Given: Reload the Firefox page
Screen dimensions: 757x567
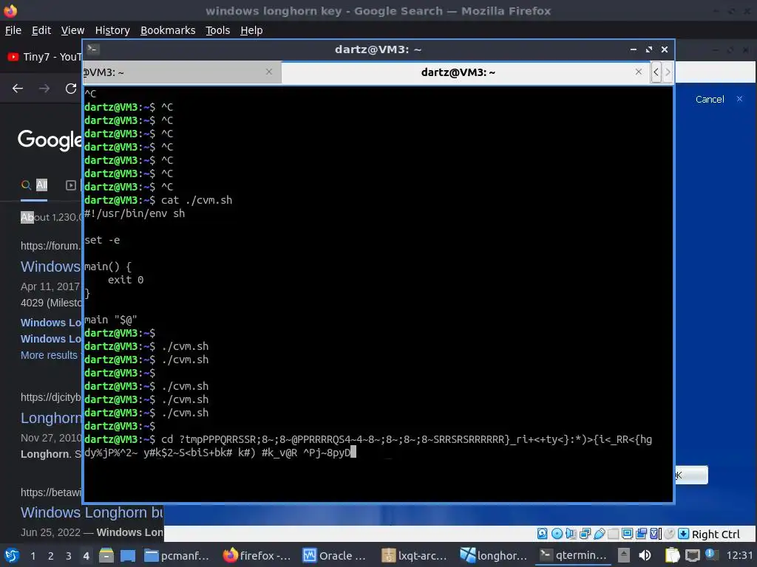Looking at the screenshot, I should [x=71, y=89].
